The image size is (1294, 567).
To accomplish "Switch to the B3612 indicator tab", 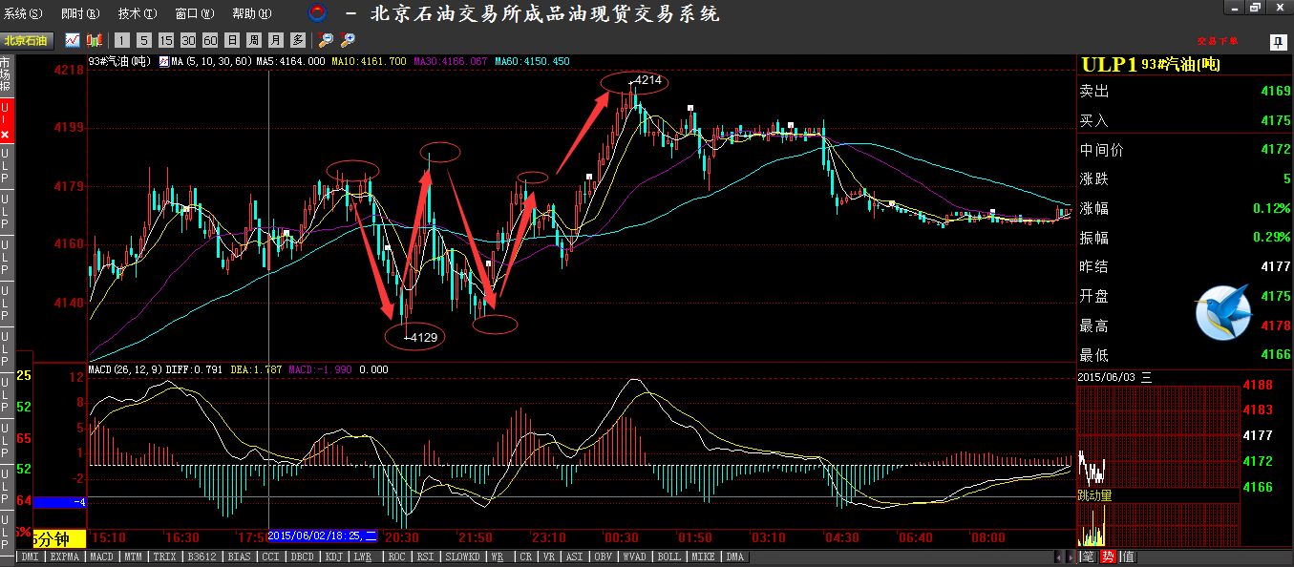I will click(202, 556).
